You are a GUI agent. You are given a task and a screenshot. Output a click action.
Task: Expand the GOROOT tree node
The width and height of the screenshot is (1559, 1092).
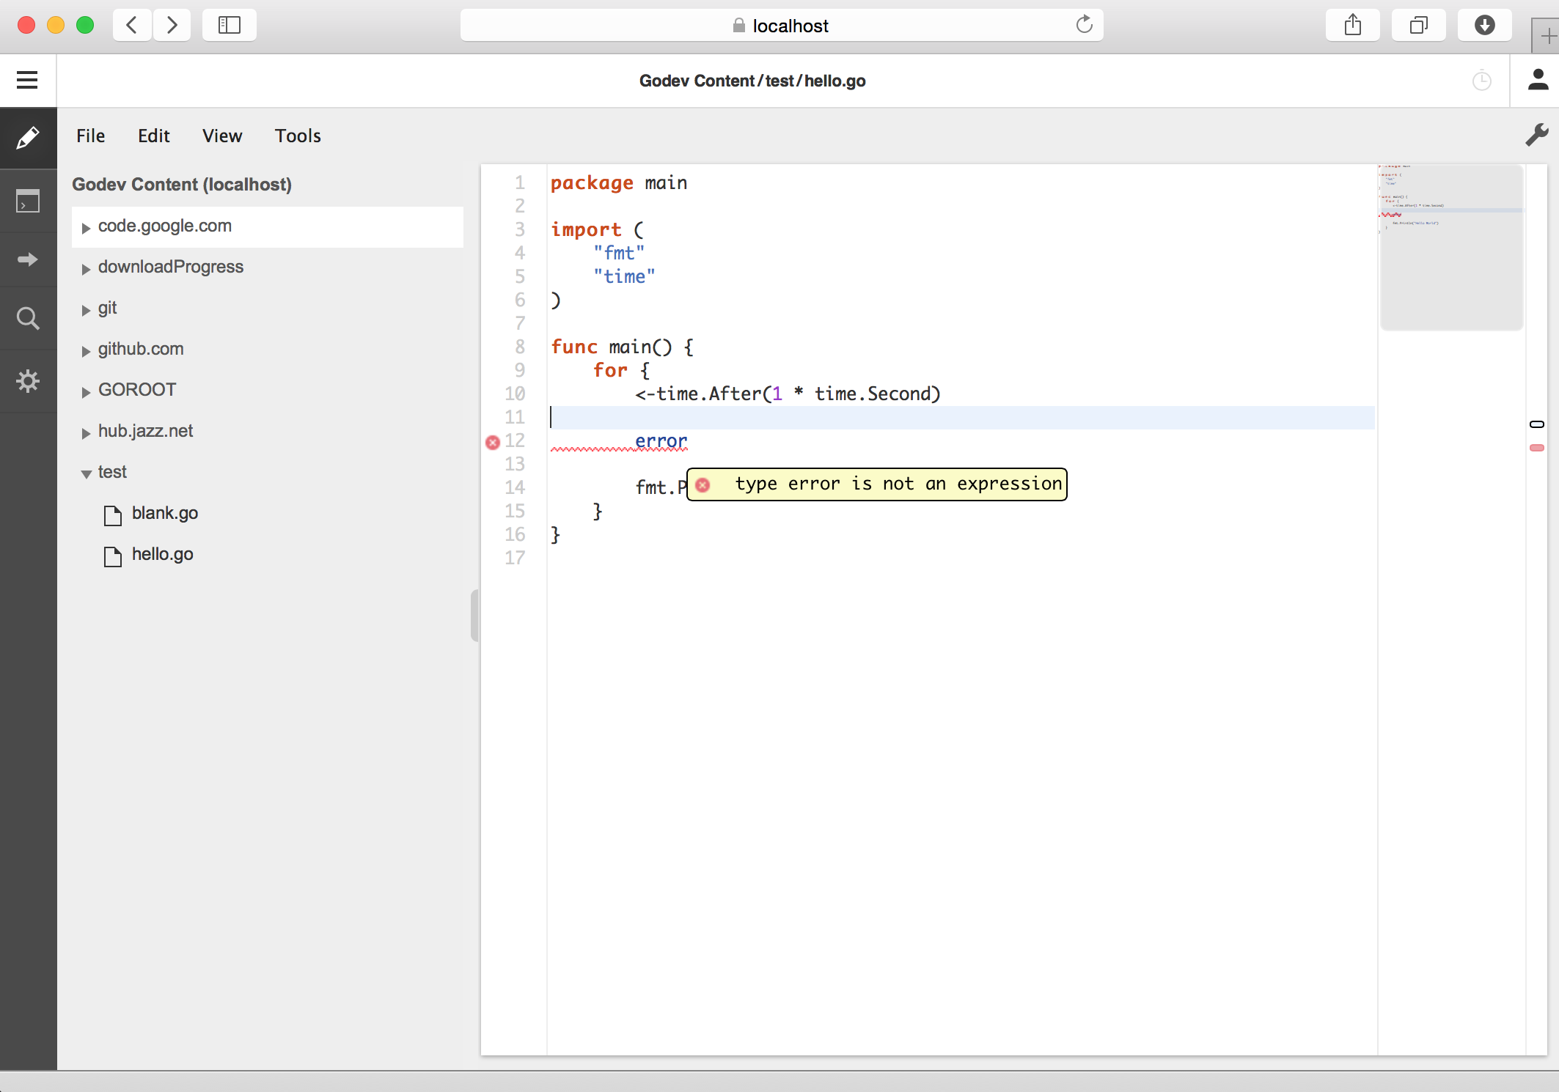click(86, 392)
